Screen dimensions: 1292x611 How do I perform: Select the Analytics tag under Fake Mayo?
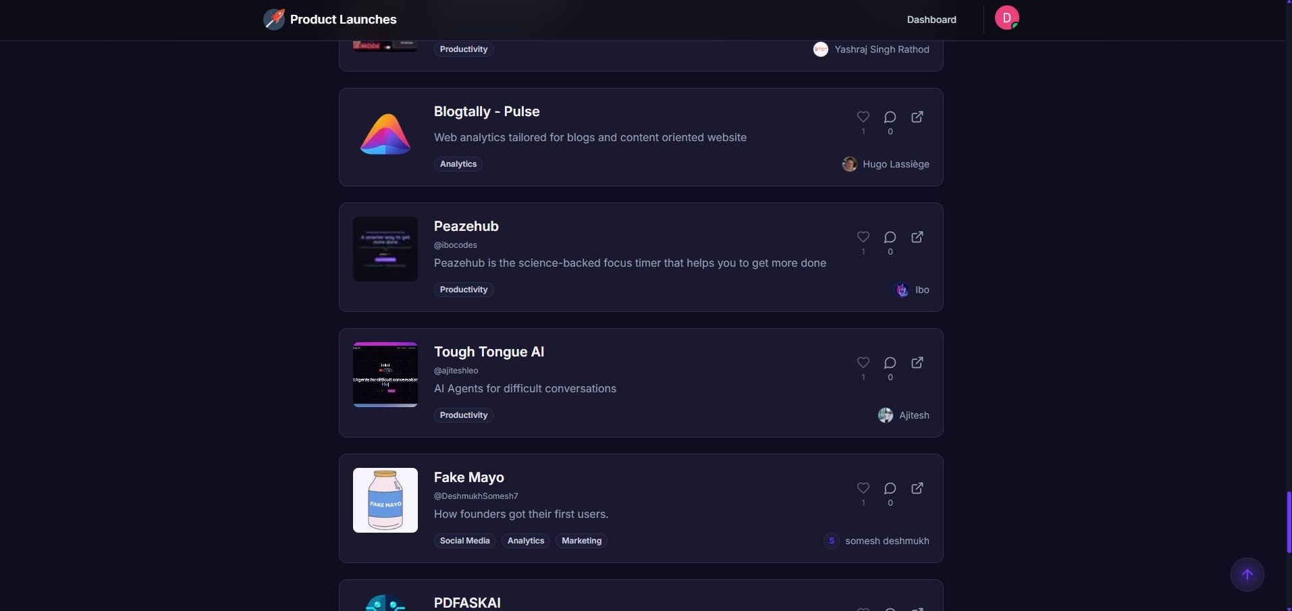526,541
